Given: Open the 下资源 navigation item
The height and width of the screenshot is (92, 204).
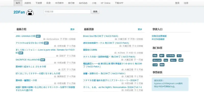Looking at the screenshot, I should coord(39,3).
